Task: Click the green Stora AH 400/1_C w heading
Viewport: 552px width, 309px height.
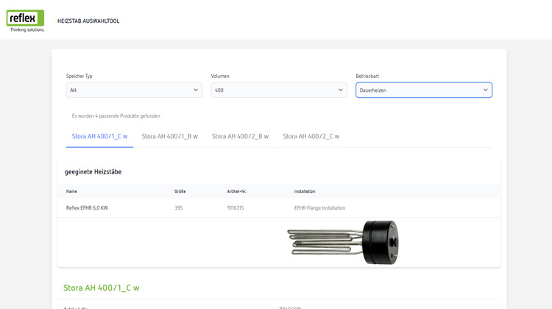Action: [101, 288]
